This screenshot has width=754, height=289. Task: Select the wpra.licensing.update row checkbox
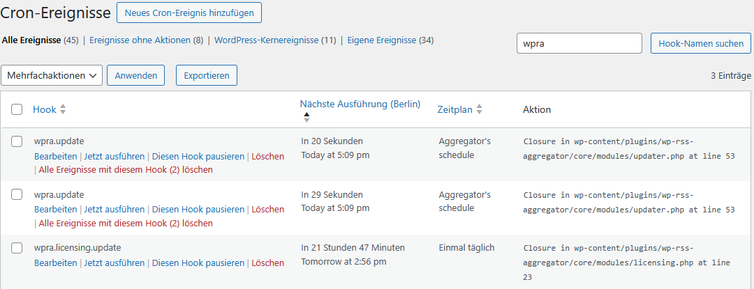(x=17, y=248)
